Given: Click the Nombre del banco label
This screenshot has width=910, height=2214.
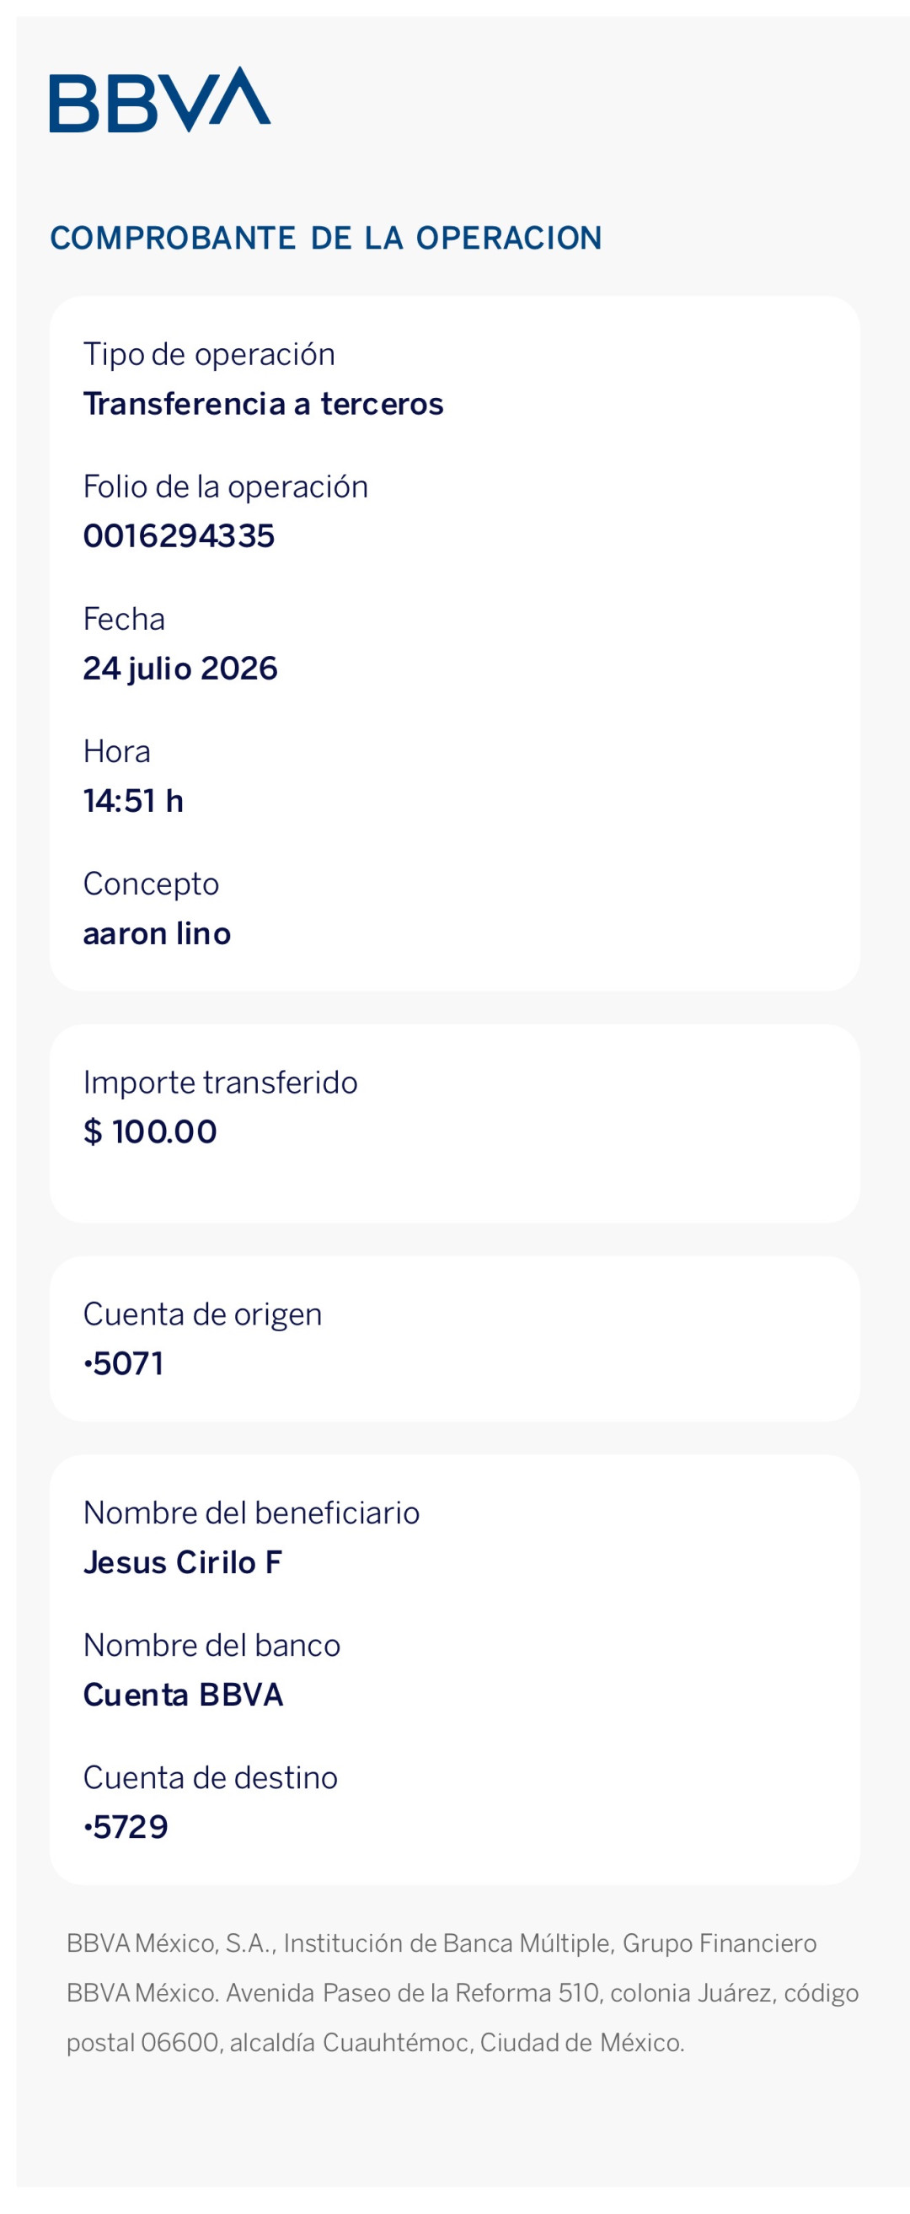Looking at the screenshot, I should click(212, 1645).
